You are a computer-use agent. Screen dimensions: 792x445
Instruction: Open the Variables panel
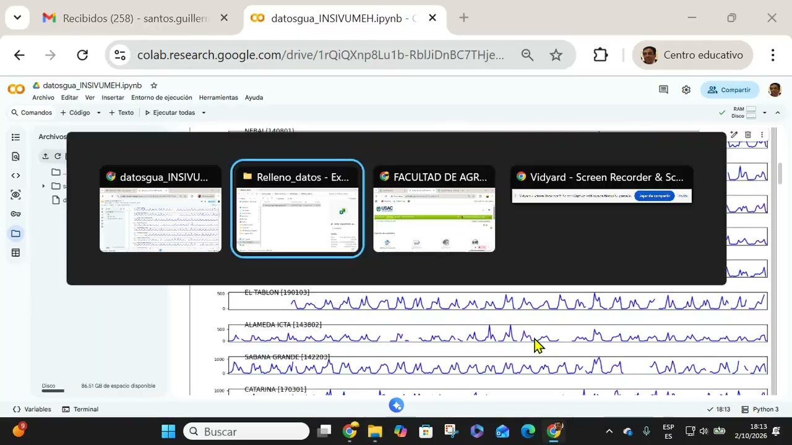[32, 409]
